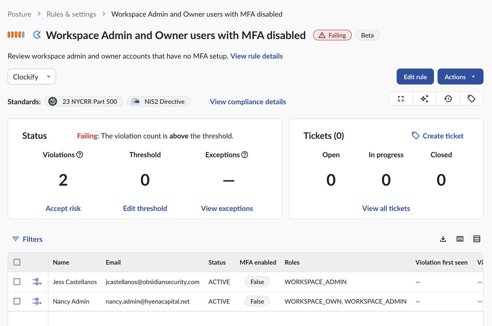Click the False MFA chip for Jess Castellanos
This screenshot has height=326, width=492.
click(x=257, y=282)
